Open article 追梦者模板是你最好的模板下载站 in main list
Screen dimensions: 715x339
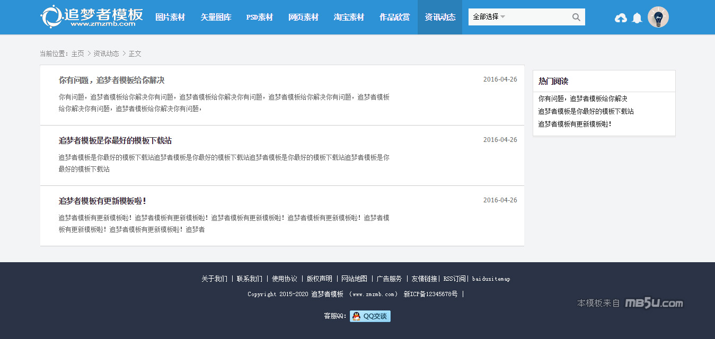[x=115, y=141]
